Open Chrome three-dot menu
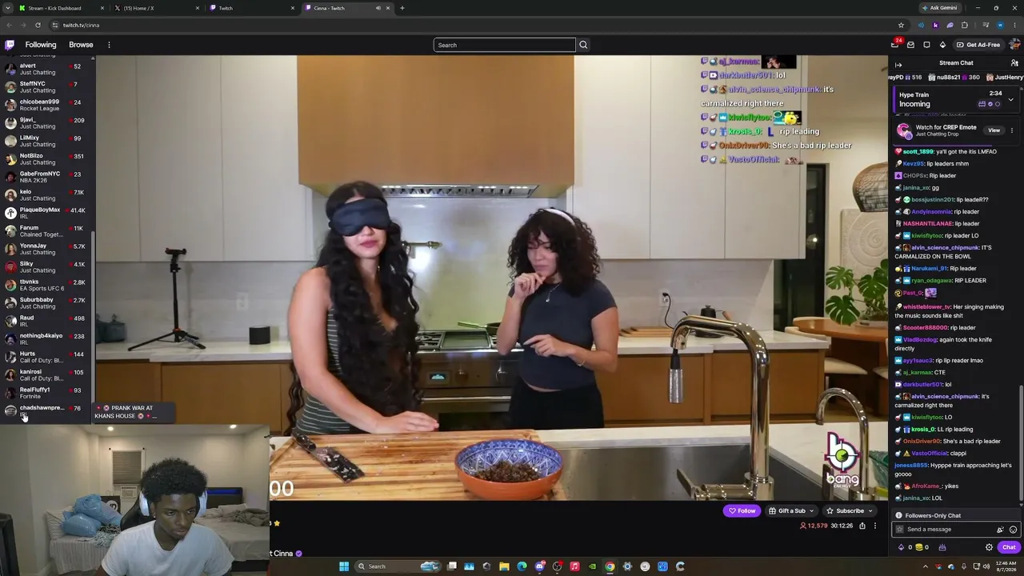 click(1014, 25)
